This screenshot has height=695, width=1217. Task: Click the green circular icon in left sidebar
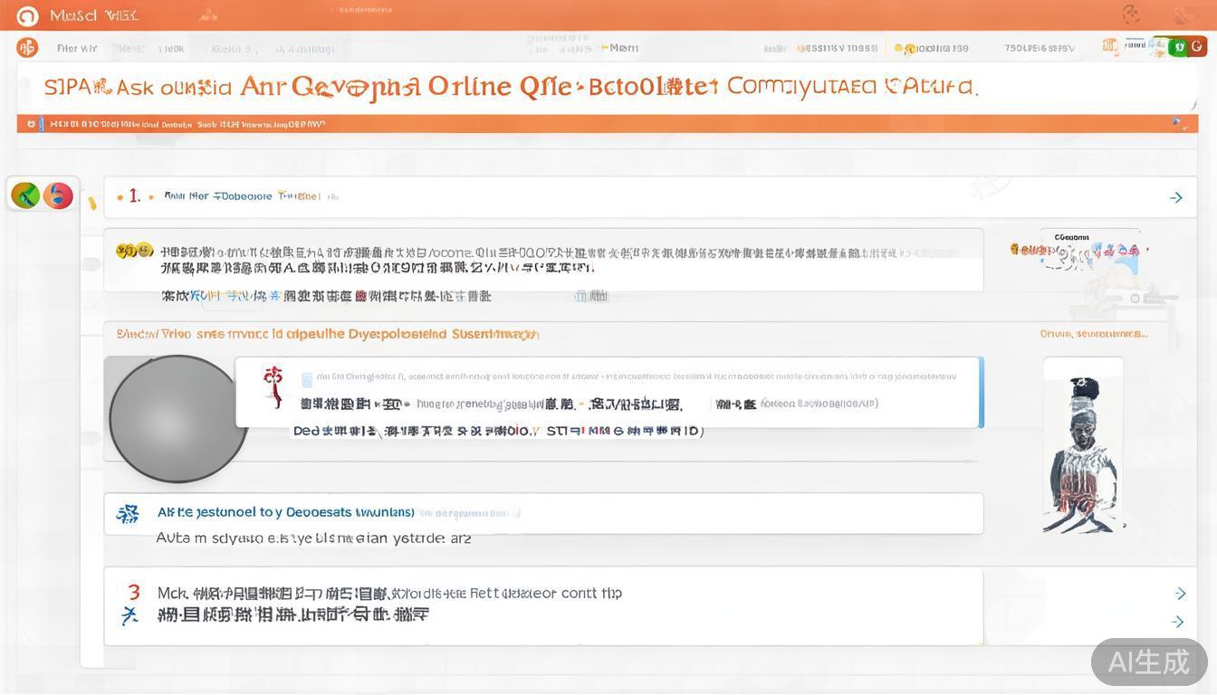pyautogui.click(x=25, y=195)
